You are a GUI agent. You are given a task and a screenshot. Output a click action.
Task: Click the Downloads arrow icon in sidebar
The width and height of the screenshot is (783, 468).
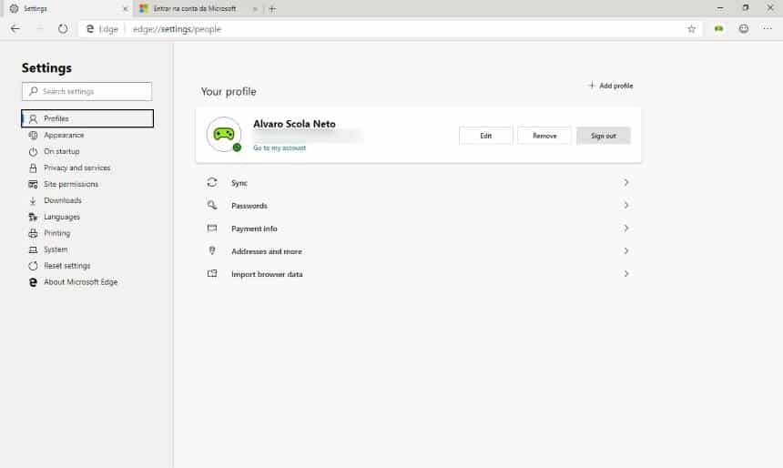pyautogui.click(x=33, y=201)
